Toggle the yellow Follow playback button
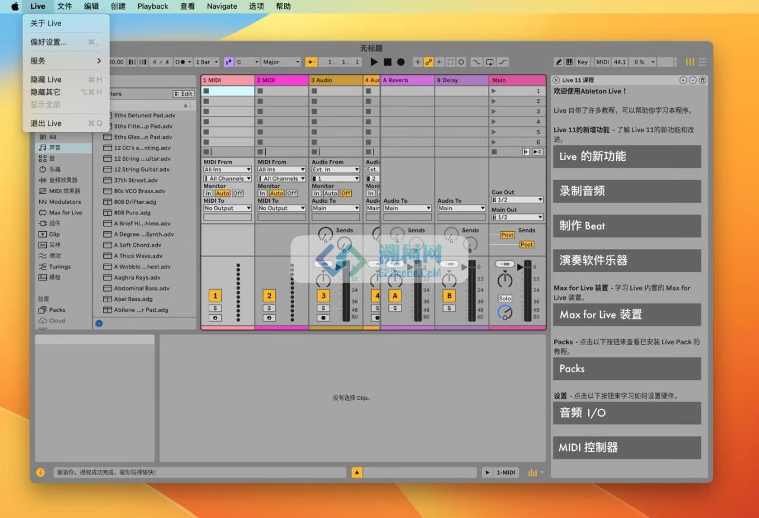 [x=311, y=62]
